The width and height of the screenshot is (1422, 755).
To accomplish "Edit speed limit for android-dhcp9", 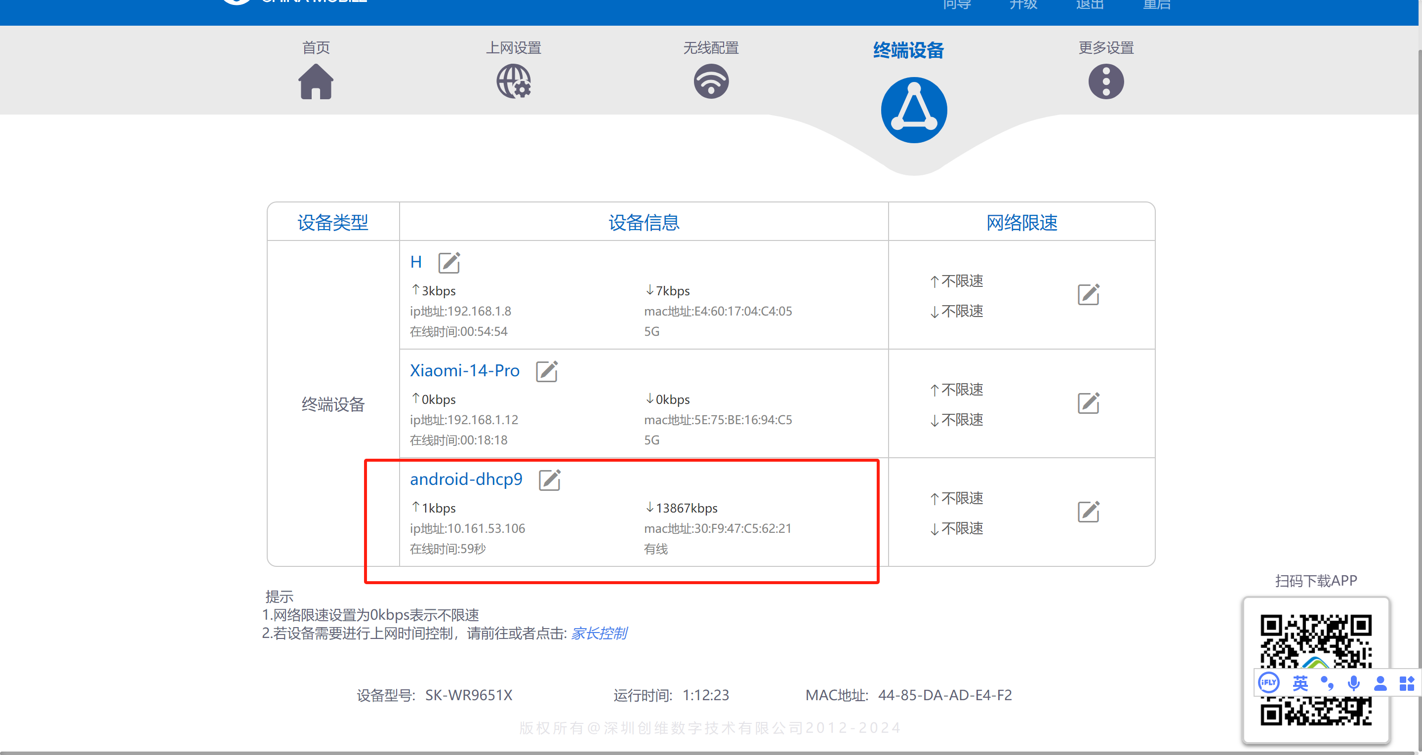I will click(x=1089, y=512).
